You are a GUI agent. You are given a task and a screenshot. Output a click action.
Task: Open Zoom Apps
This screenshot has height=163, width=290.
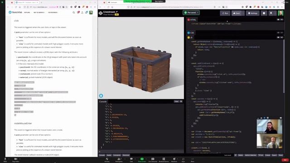(183, 160)
